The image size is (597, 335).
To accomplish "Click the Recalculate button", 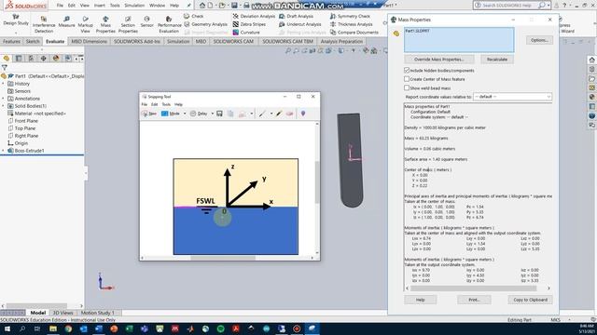I will click(497, 60).
